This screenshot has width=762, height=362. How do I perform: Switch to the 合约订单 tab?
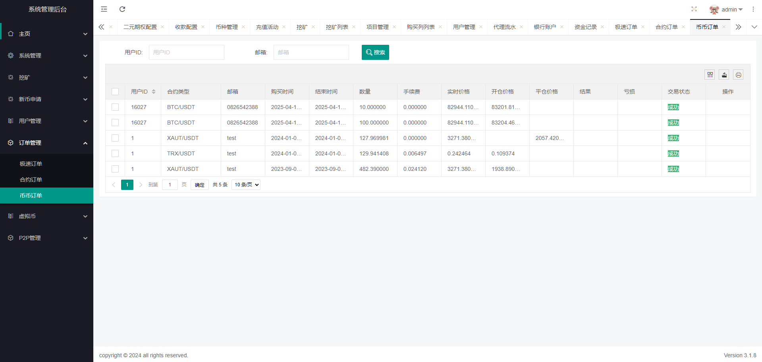666,27
